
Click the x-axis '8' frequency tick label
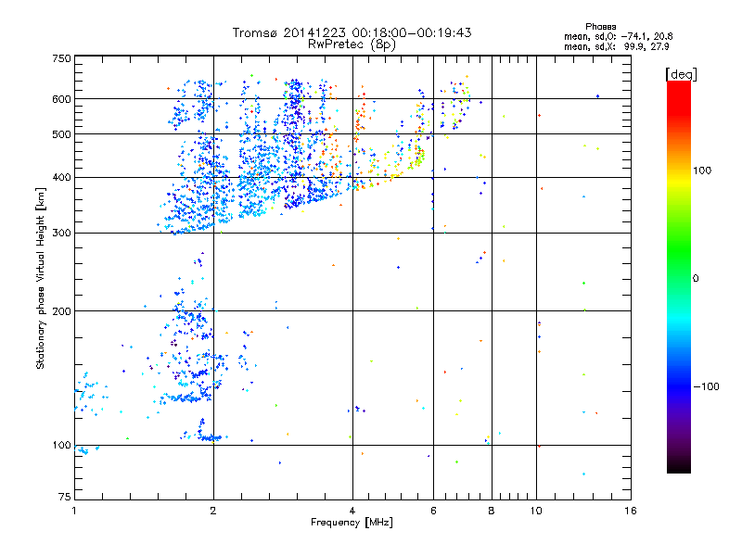pyautogui.click(x=492, y=511)
